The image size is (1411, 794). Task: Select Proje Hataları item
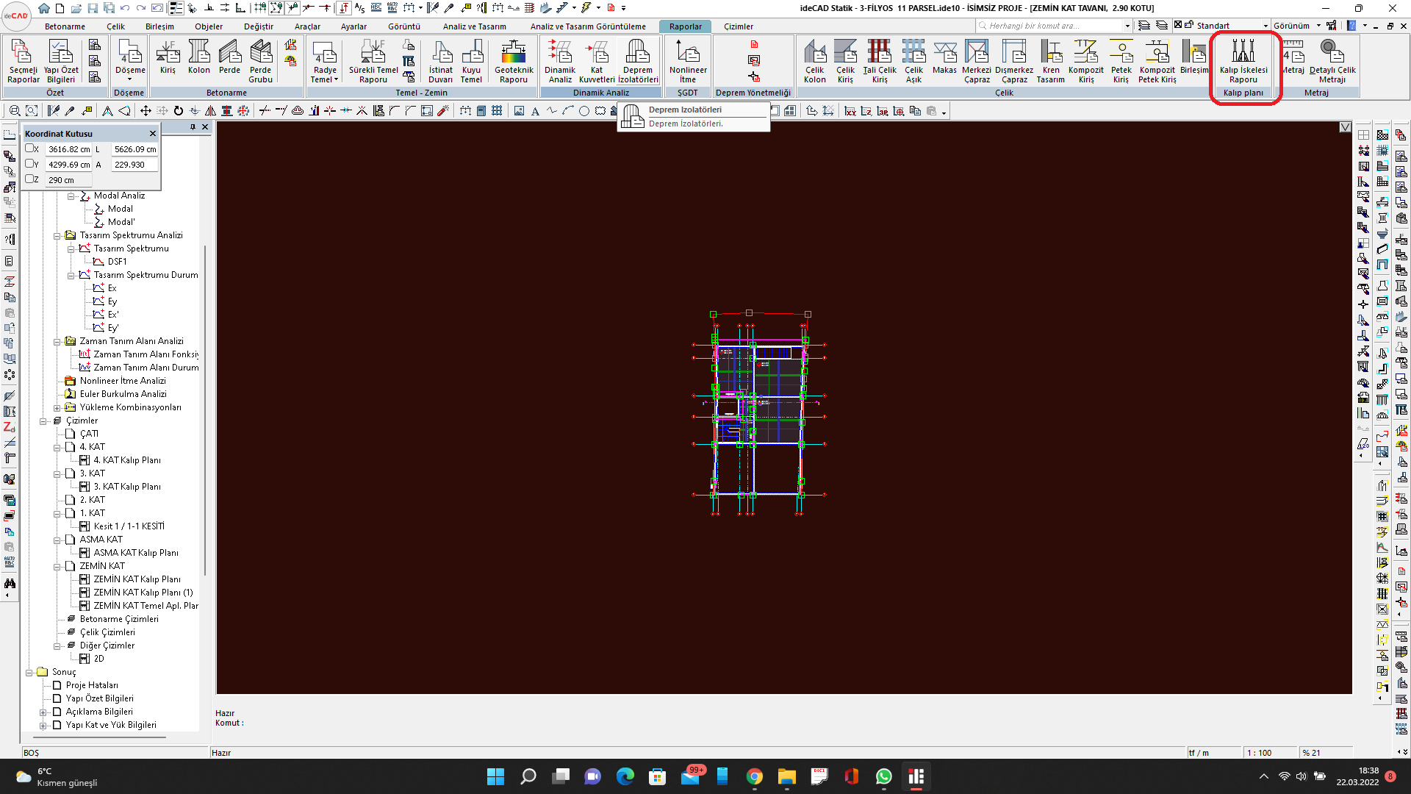pyautogui.click(x=92, y=685)
